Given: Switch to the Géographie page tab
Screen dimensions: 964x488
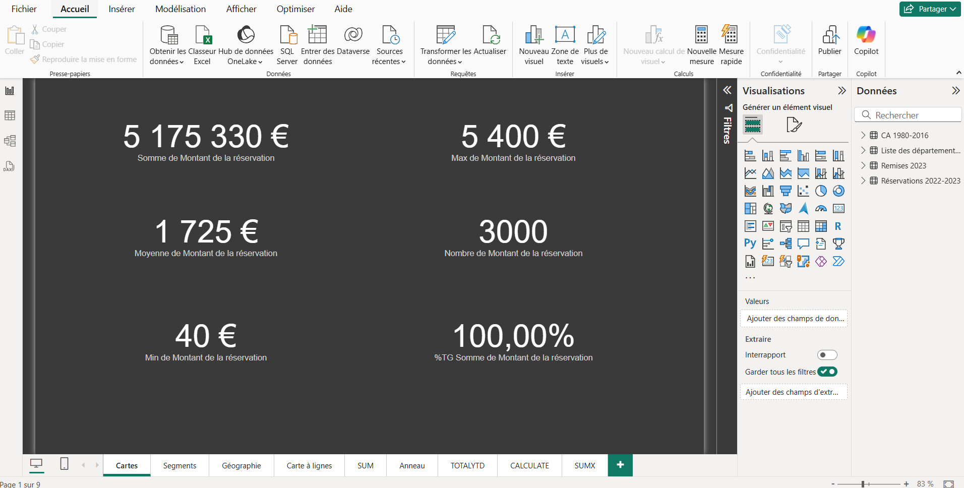Looking at the screenshot, I should (x=241, y=465).
